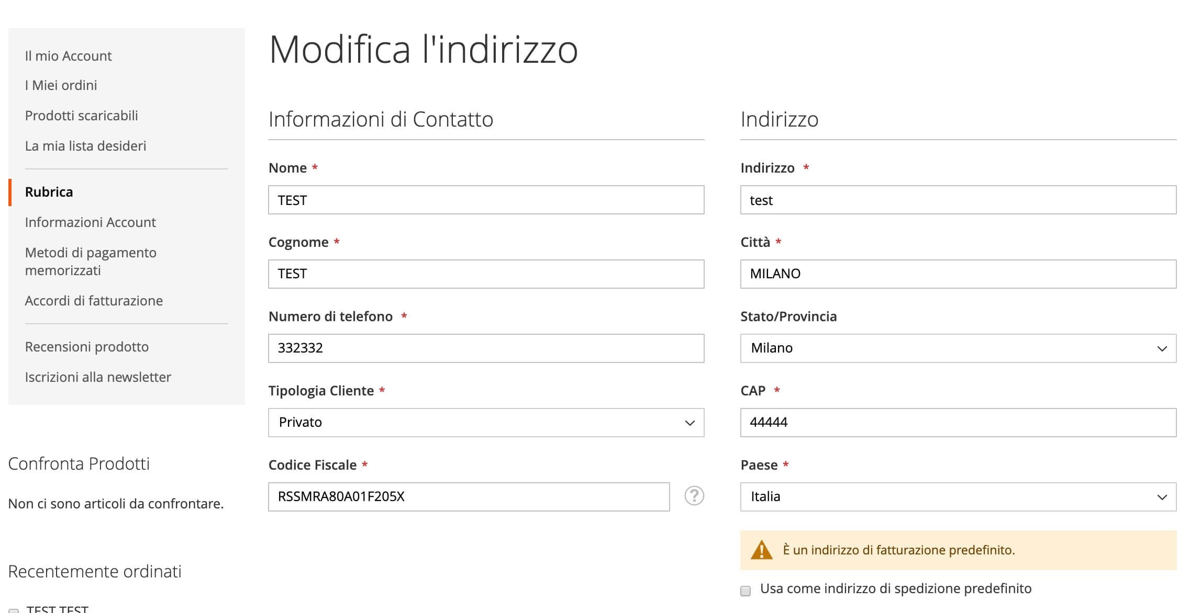
Task: Click the Città field containing MILANO
Action: (x=958, y=274)
